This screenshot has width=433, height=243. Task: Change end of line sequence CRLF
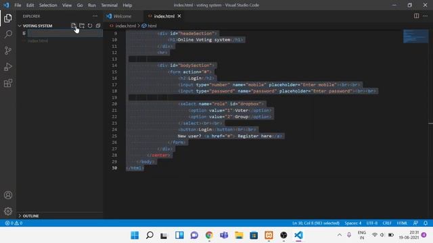[x=387, y=223]
